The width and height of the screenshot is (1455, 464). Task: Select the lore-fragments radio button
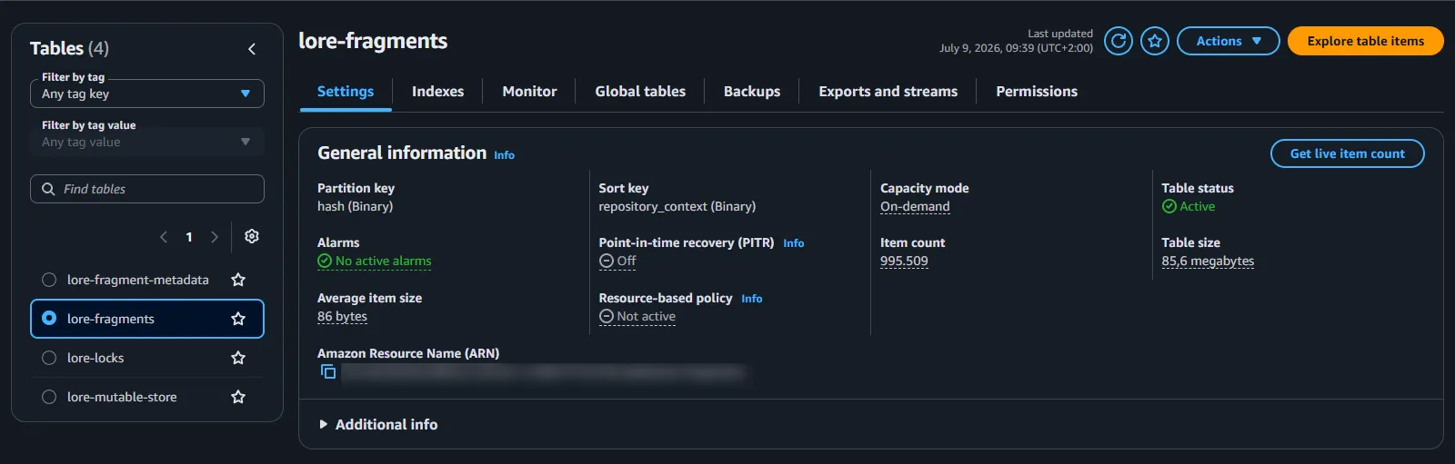49,319
